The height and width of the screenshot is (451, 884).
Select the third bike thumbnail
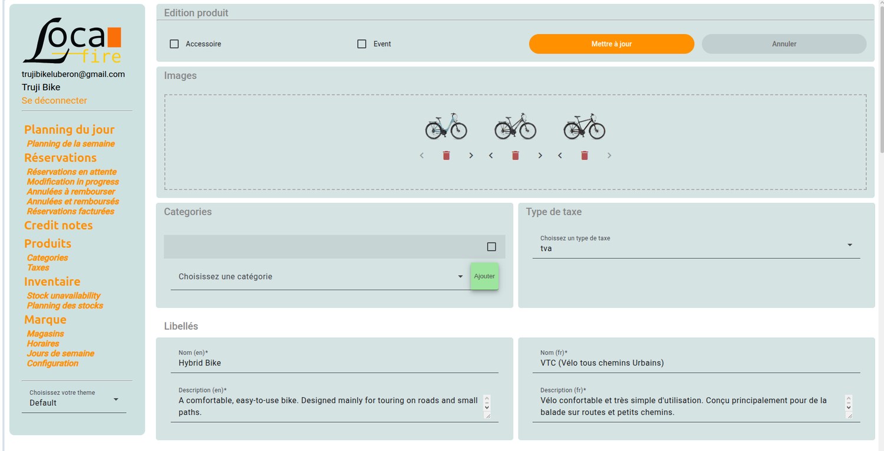click(584, 126)
